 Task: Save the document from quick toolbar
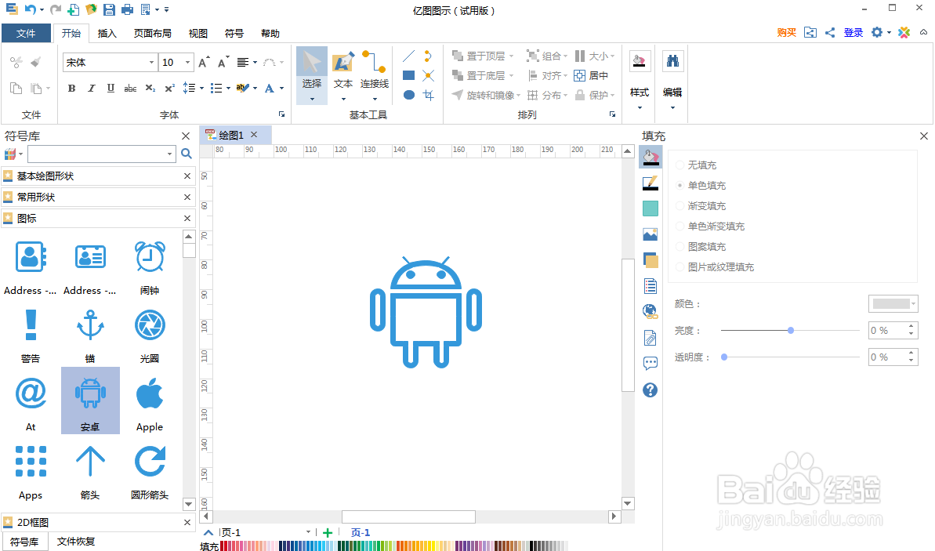[x=108, y=9]
